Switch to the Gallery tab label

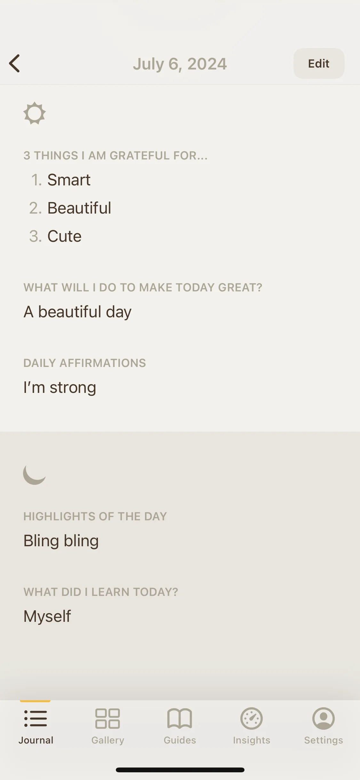108,740
